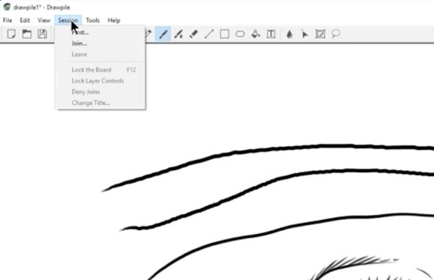Select the Flood Fill bucket tool
Viewport: 434px width, 280px height.
point(255,34)
